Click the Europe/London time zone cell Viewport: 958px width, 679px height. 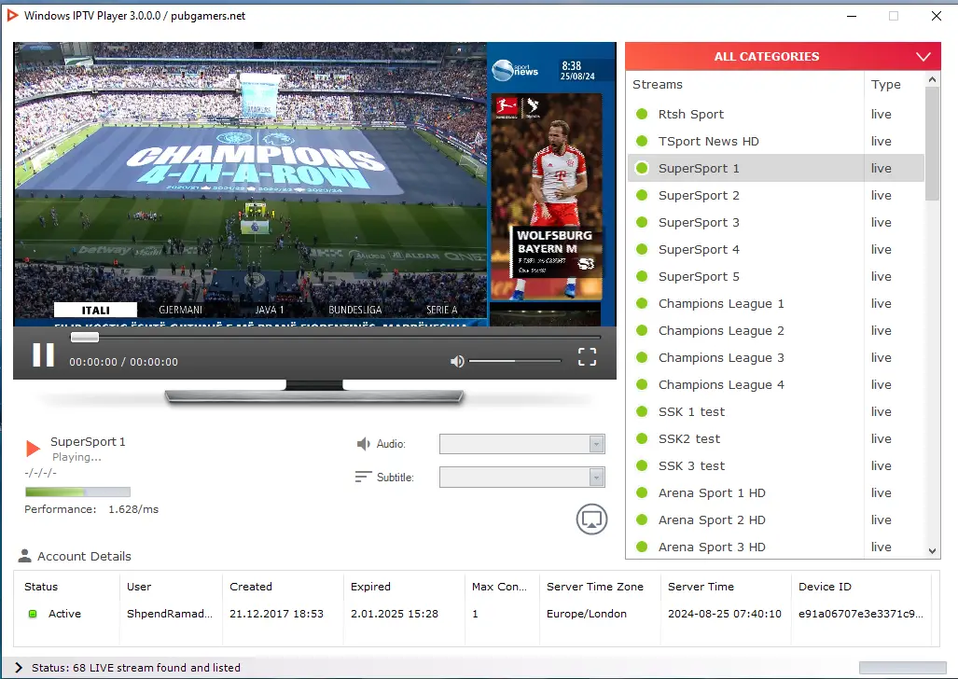tap(587, 614)
